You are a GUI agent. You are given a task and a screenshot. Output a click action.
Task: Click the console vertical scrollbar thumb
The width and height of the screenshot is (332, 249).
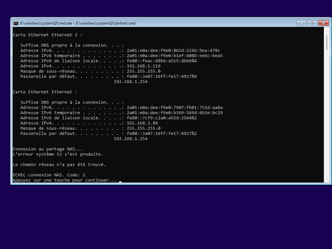[326, 42]
